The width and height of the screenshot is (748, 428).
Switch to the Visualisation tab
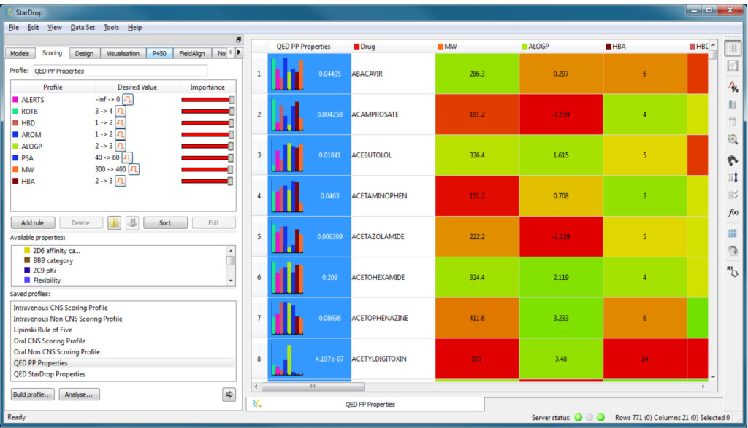(x=123, y=53)
